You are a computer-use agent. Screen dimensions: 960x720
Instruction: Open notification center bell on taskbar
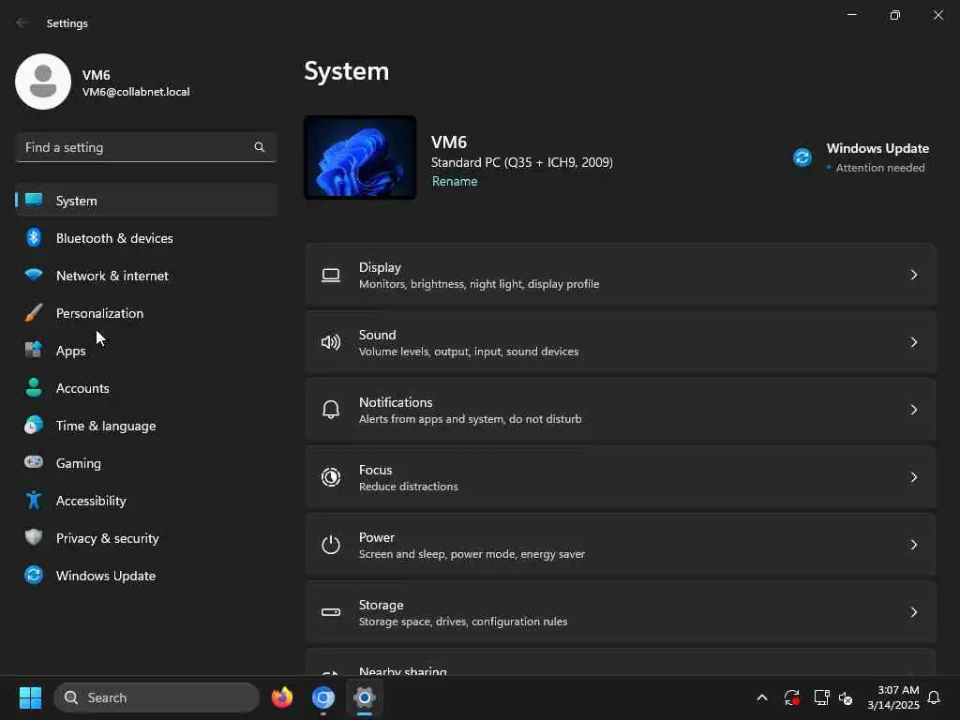(934, 697)
